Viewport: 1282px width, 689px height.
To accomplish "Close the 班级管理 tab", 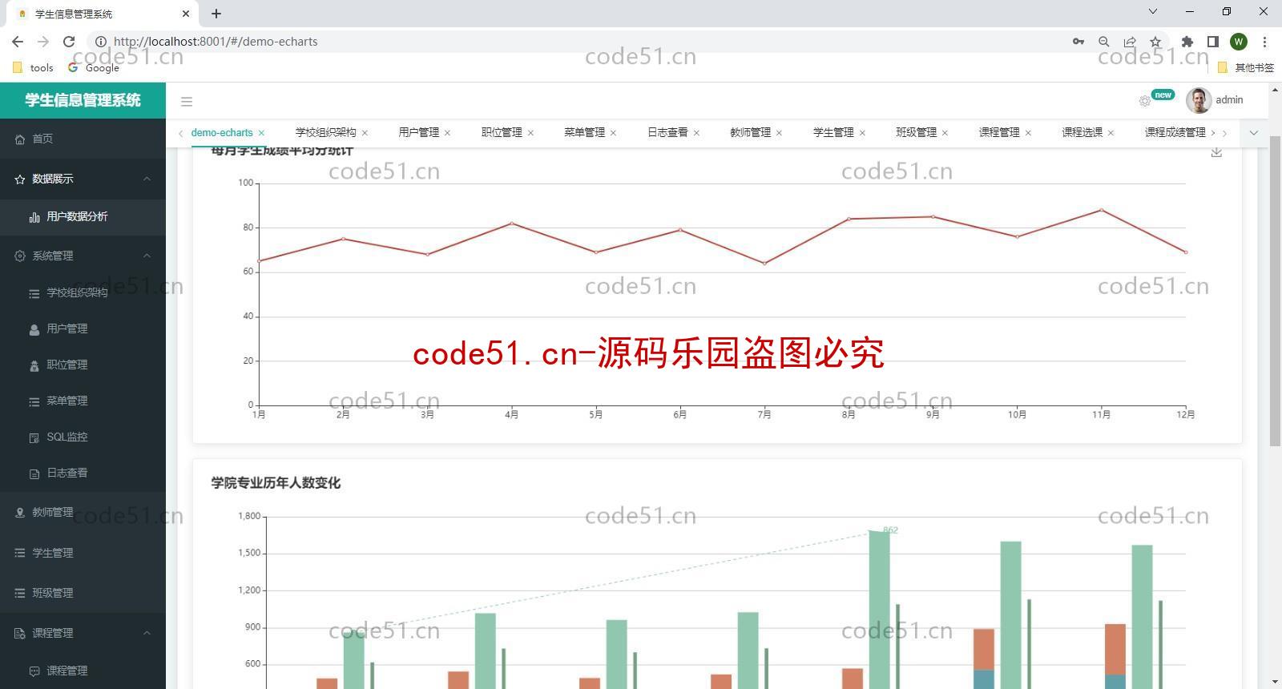I will [x=945, y=133].
